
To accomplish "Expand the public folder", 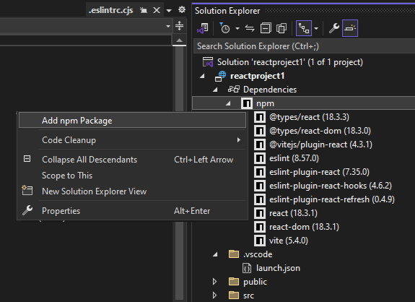I will click(x=214, y=282).
